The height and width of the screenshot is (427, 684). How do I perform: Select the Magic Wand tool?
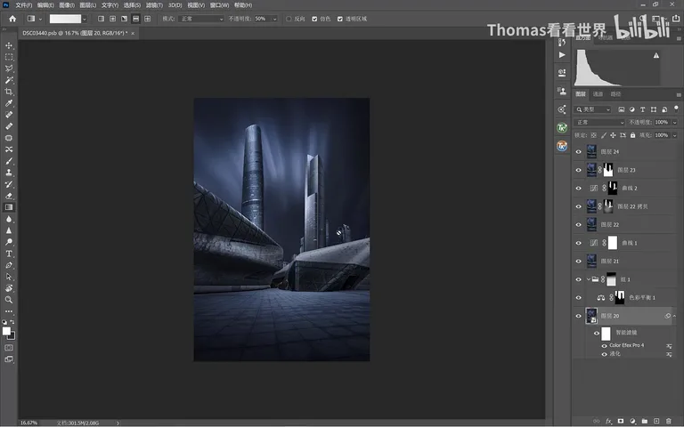click(9, 80)
